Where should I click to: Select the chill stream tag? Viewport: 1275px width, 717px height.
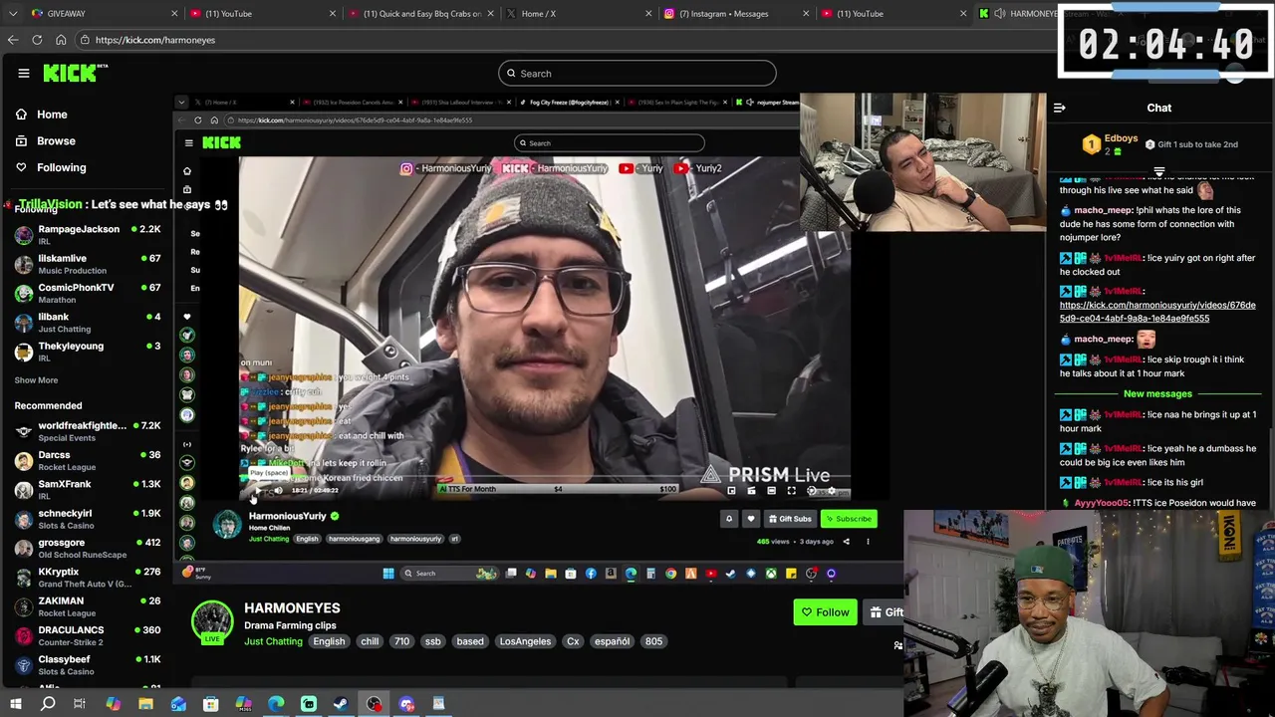click(370, 641)
